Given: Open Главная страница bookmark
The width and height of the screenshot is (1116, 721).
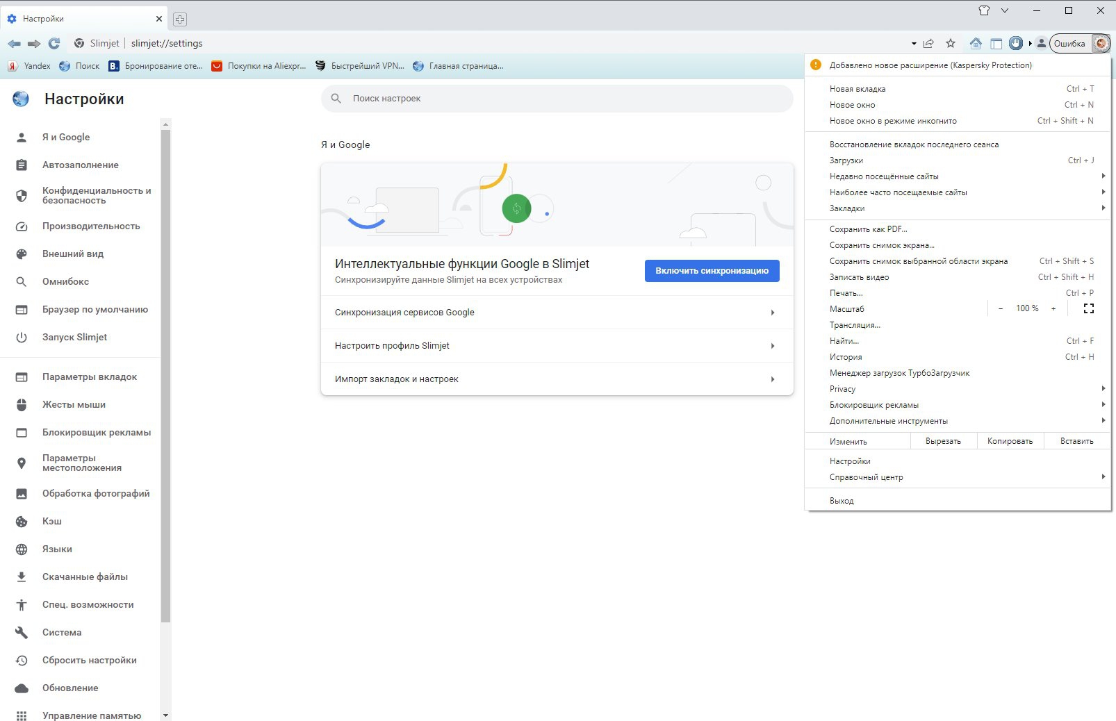Looking at the screenshot, I should [x=458, y=66].
